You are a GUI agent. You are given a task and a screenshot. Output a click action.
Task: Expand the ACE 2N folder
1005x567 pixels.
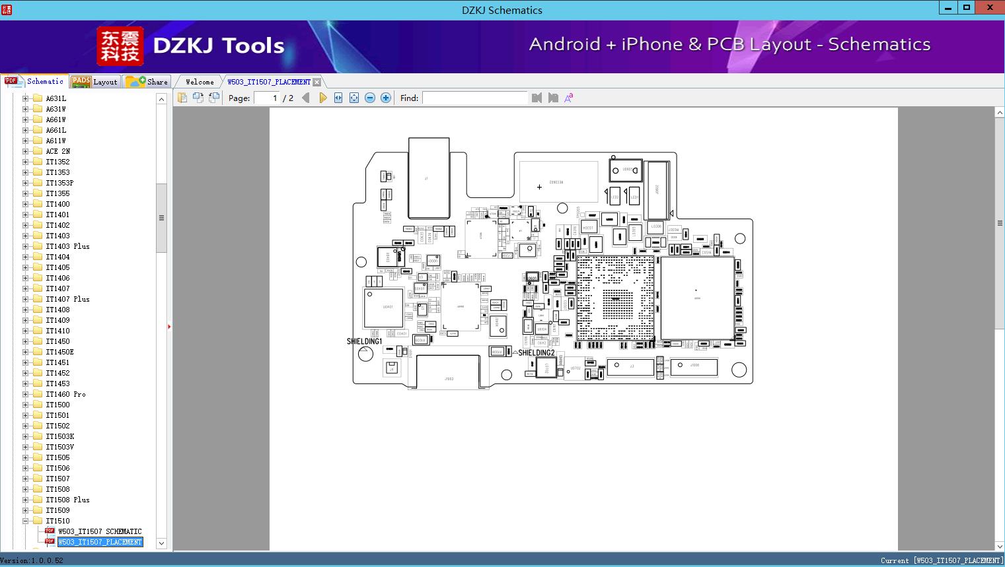coord(25,151)
